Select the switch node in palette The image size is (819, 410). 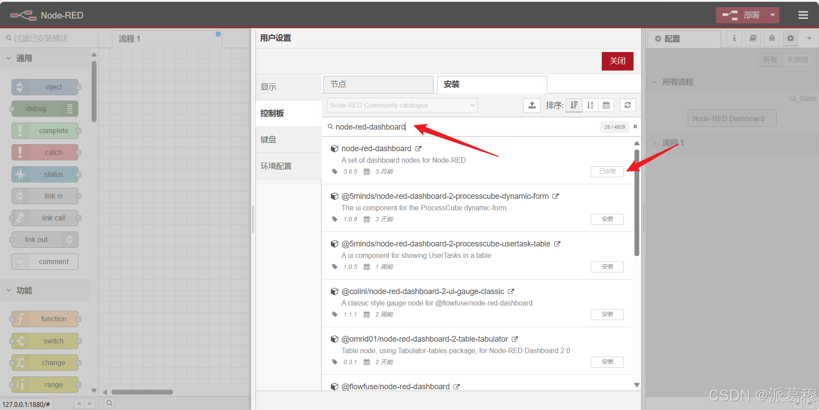point(45,341)
